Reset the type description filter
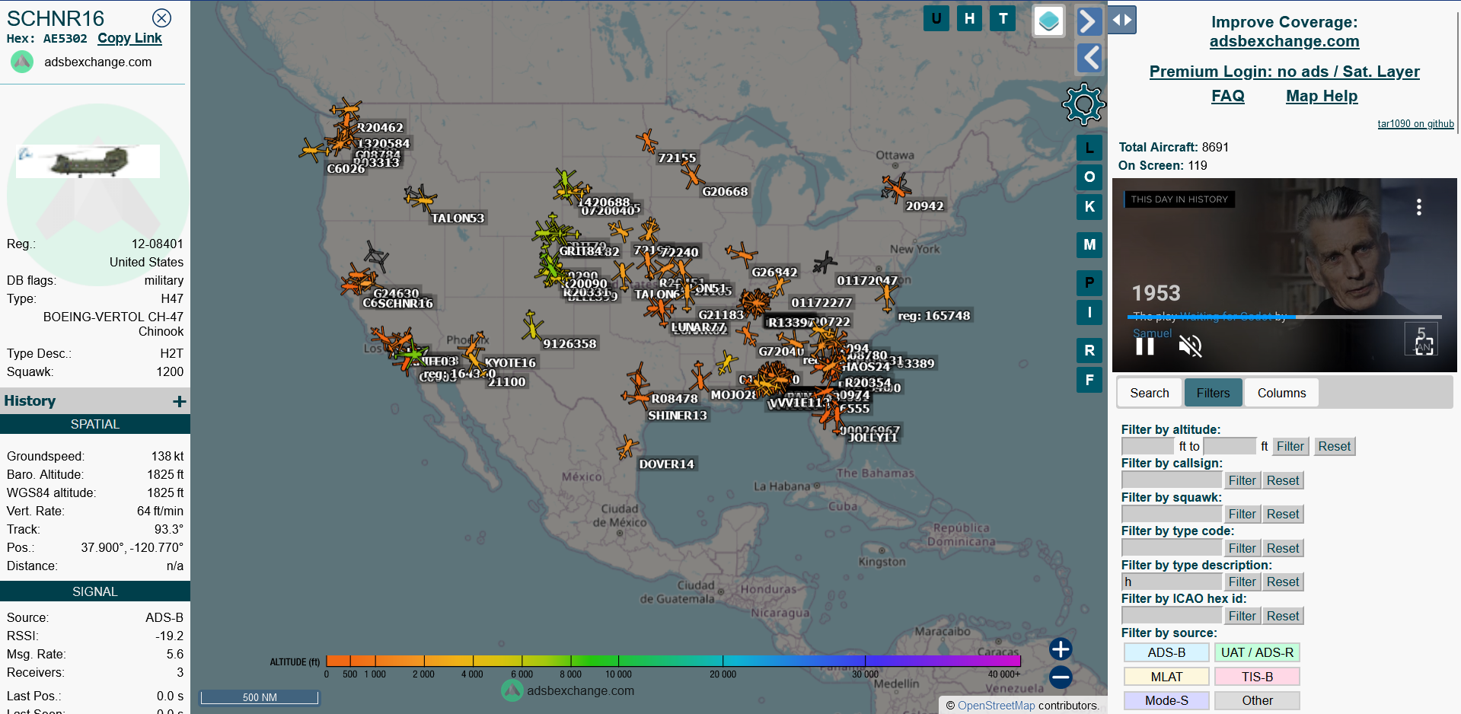Screen dimensions: 1461x714 point(1283,582)
